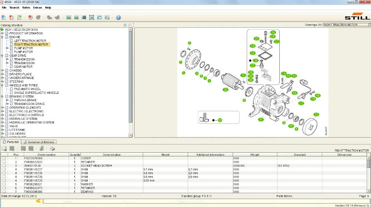This screenshot has height=208, width=371.
Task: Tick the checkbox for the WASHER row
Action: click(4, 184)
